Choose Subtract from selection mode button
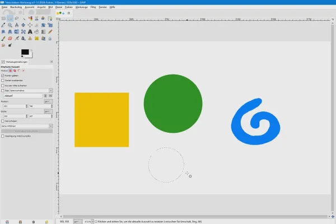The width and height of the screenshot is (336, 224). tap(19, 71)
